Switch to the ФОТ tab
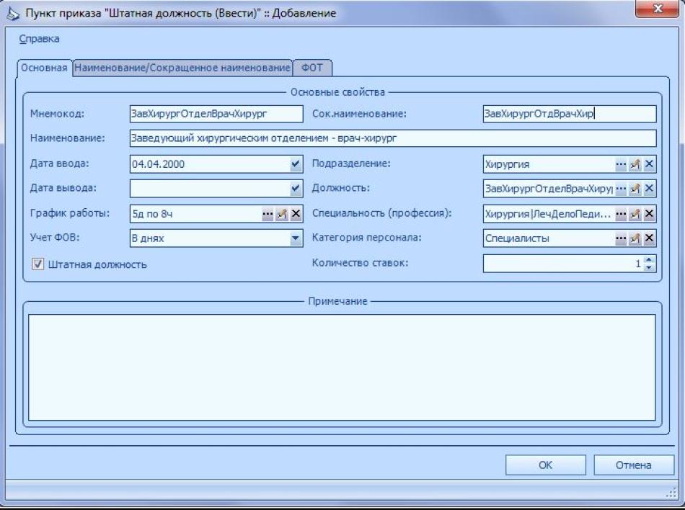 311,67
